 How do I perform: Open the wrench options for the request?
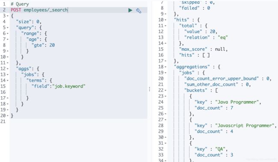pos(139,11)
